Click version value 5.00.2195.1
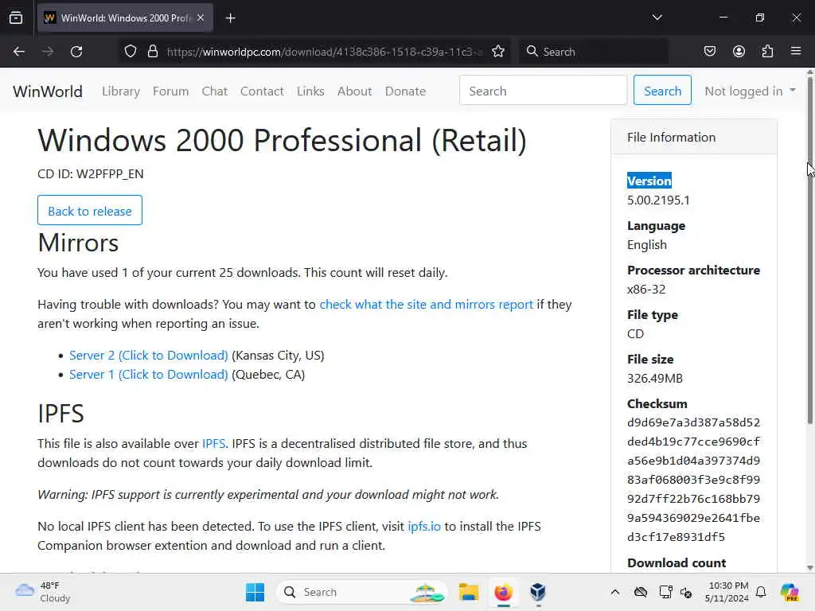This screenshot has width=815, height=611. click(658, 200)
